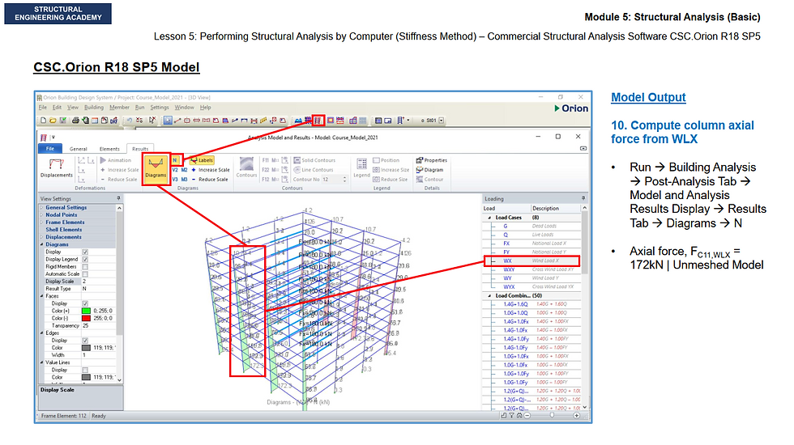Enable Rigid Members checkbox
Viewport: 794px width, 445px height.
click(x=85, y=266)
